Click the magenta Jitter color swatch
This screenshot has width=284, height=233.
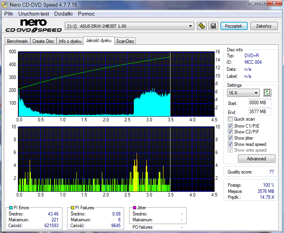(x=134, y=208)
